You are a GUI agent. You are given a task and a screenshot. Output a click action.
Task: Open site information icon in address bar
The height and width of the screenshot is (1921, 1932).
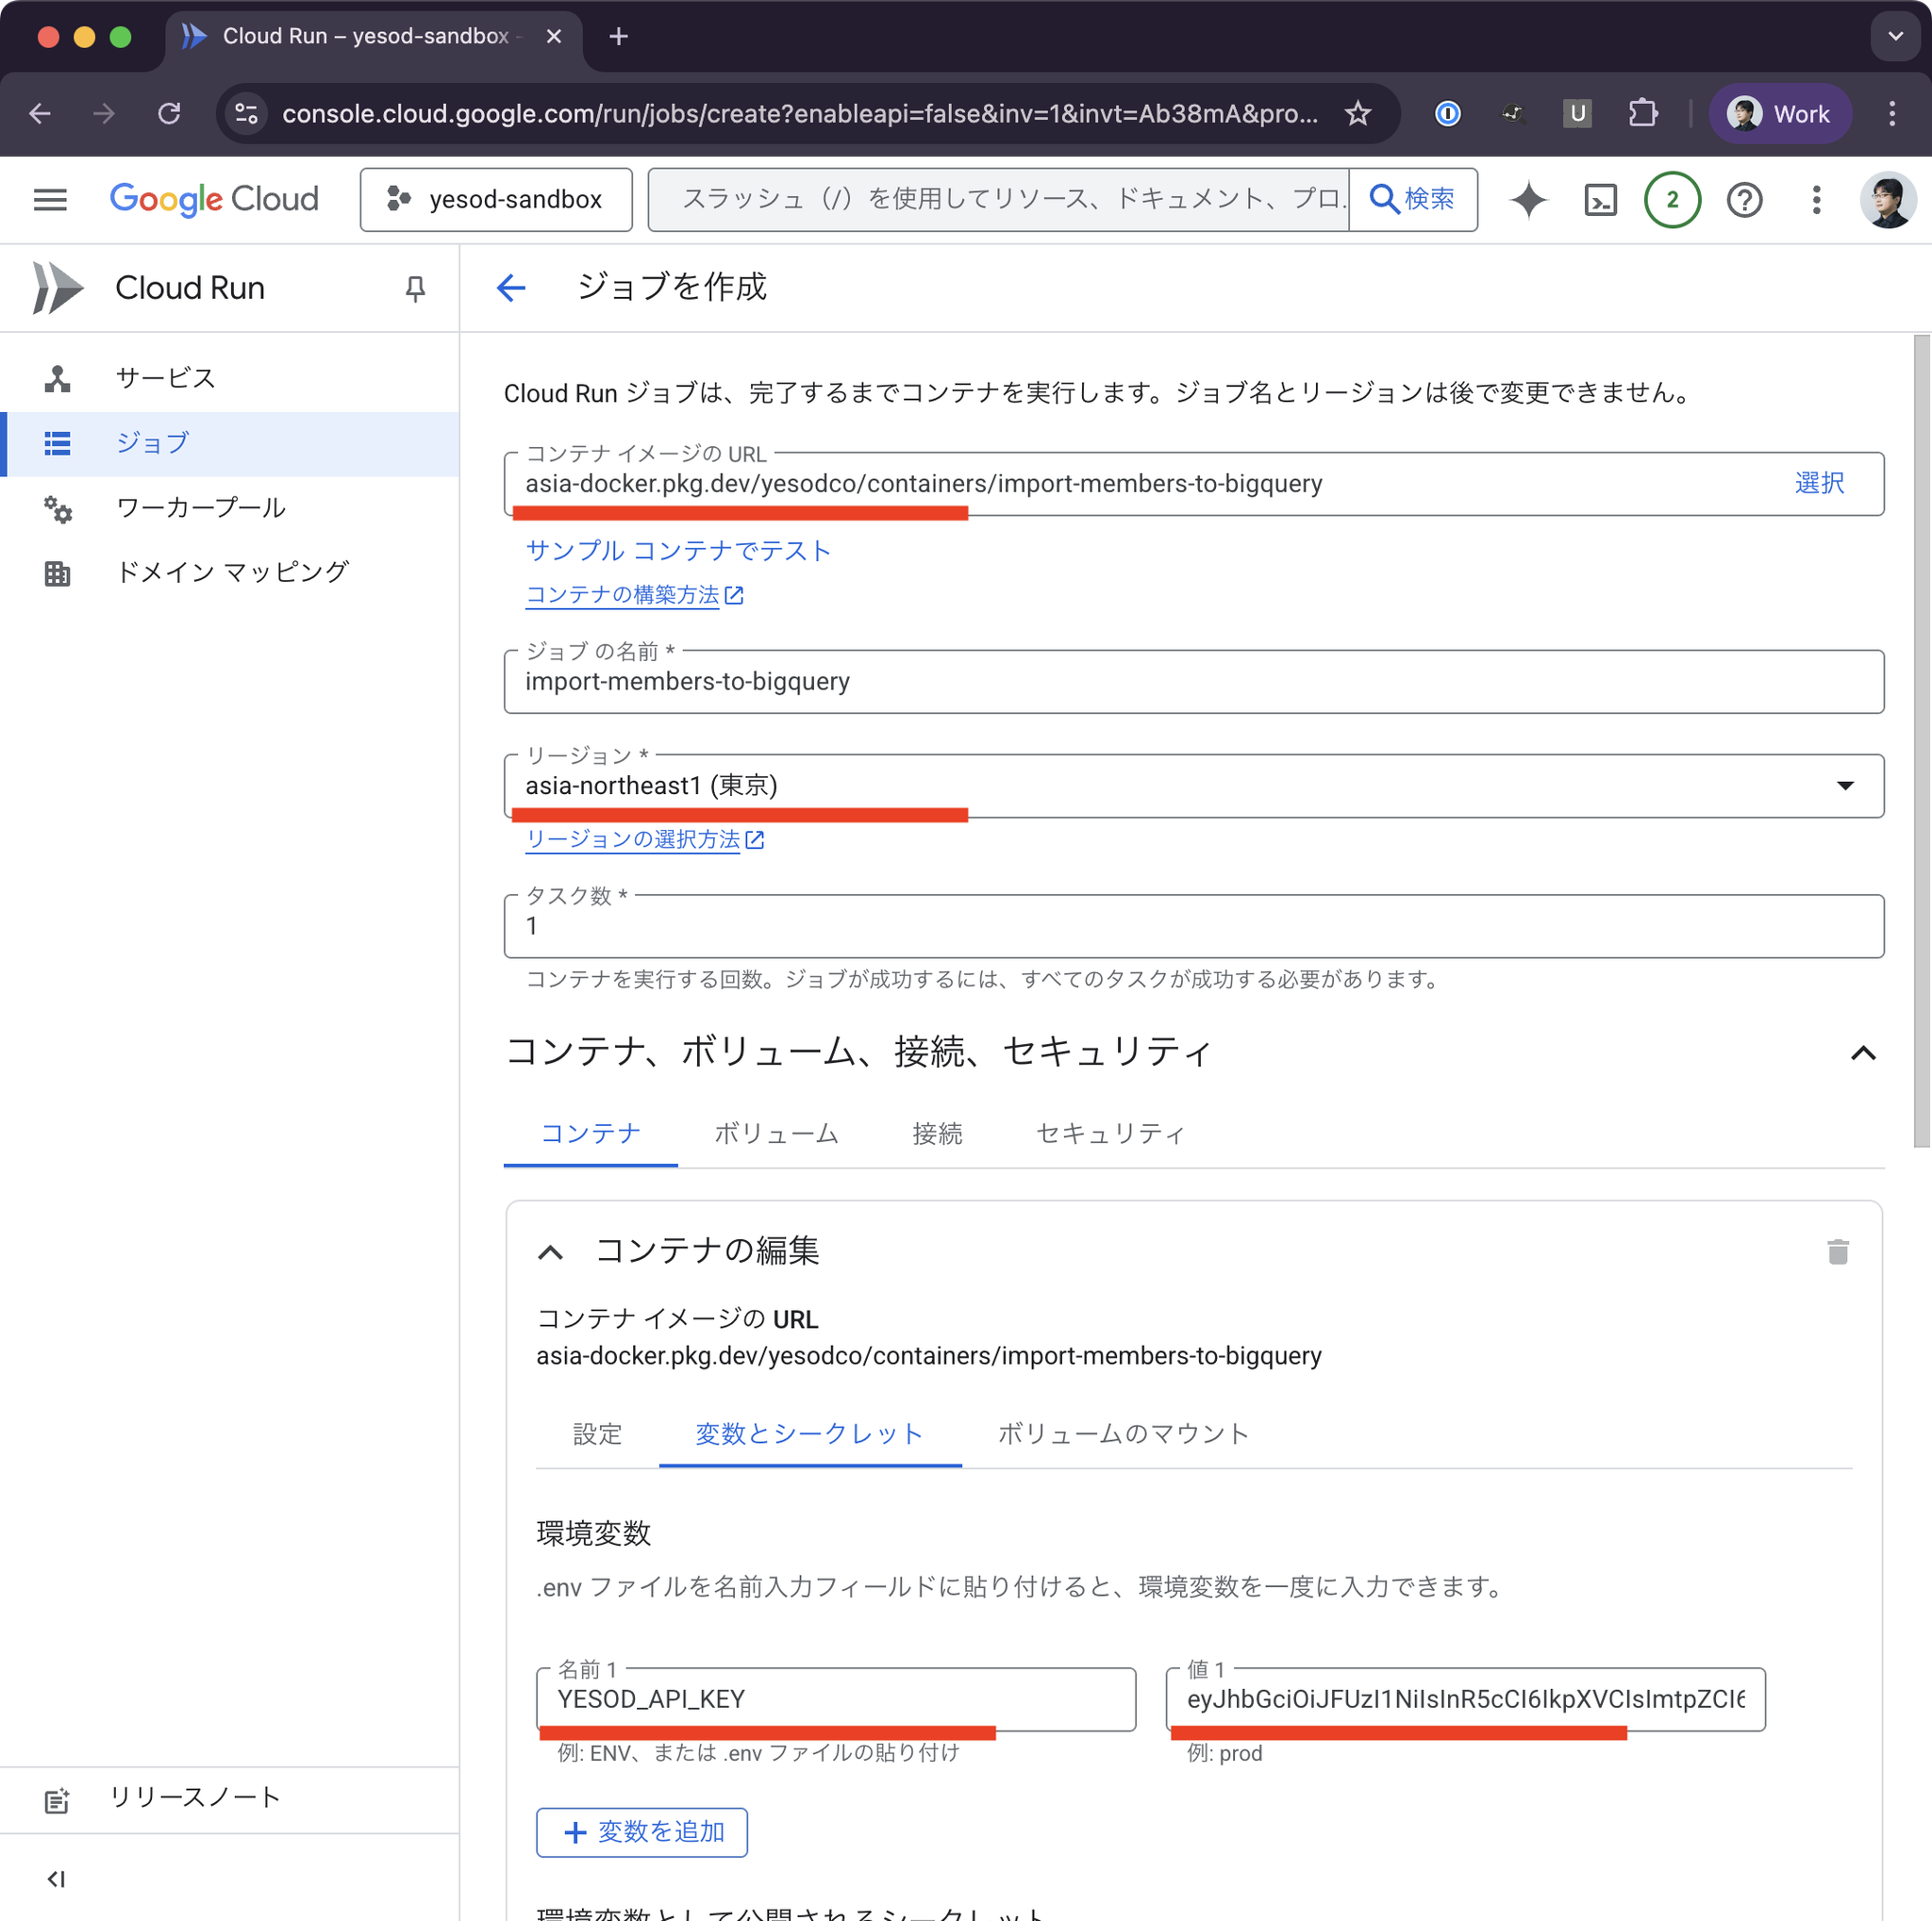(246, 114)
